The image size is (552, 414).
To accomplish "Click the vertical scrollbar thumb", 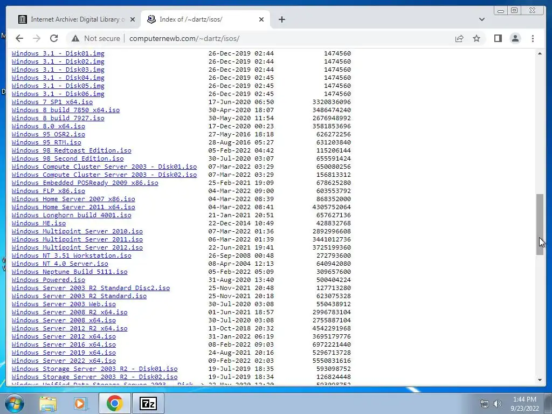I will click(540, 224).
